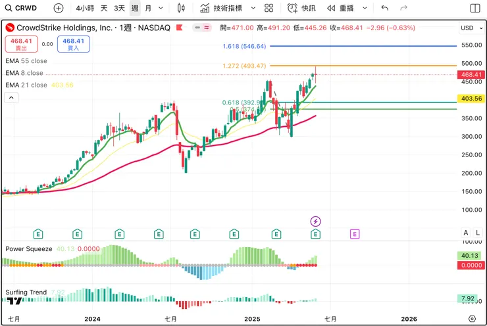Expand the replay options dropdown arrow
This screenshot has height=326, width=487.
point(365,8)
